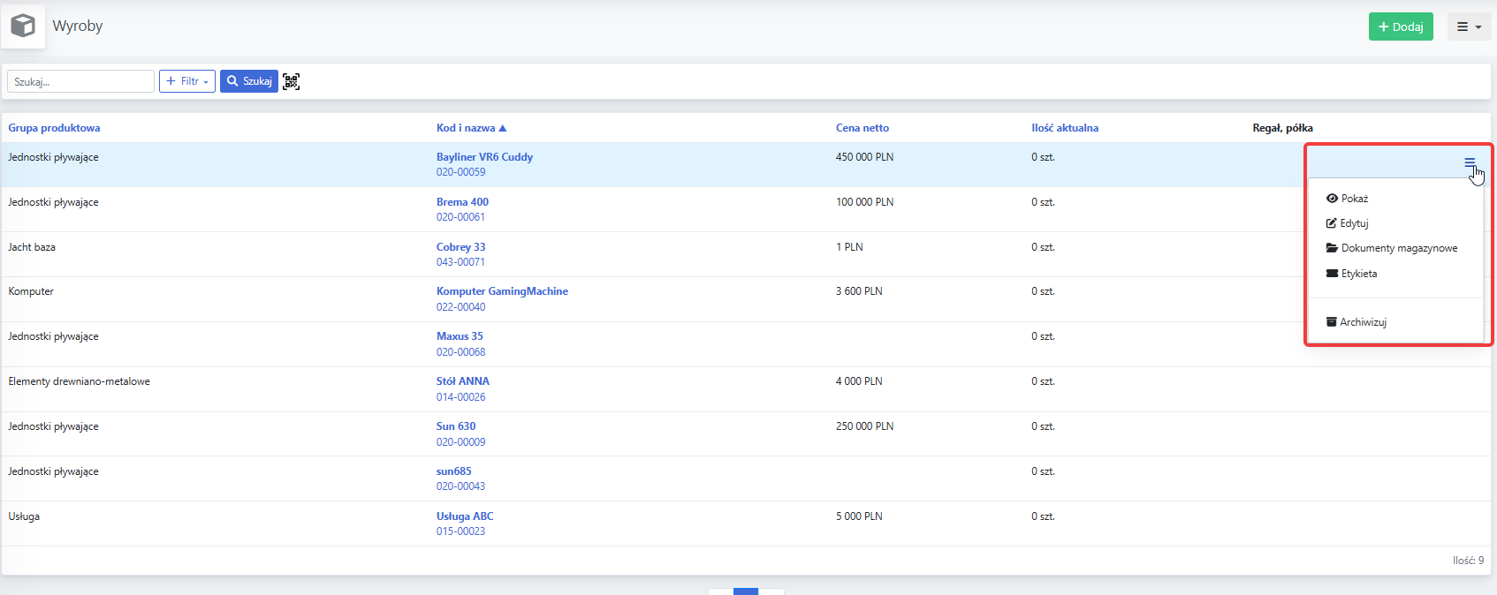Viewport: 1497px width, 595px height.
Task: Click the blue Szukaj button
Action: (x=249, y=81)
